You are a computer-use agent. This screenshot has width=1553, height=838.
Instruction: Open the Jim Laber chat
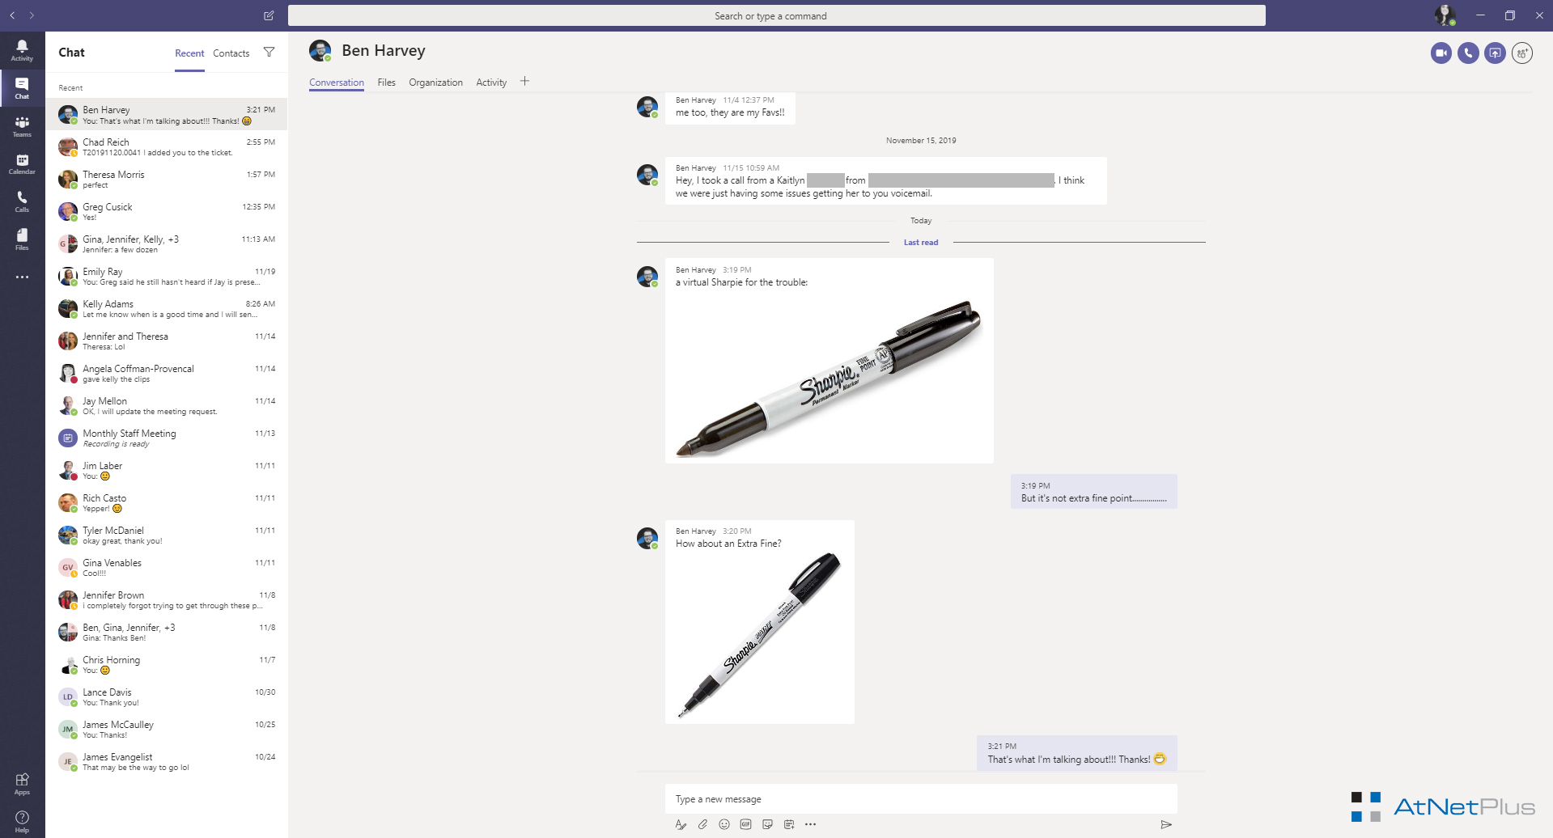click(167, 470)
